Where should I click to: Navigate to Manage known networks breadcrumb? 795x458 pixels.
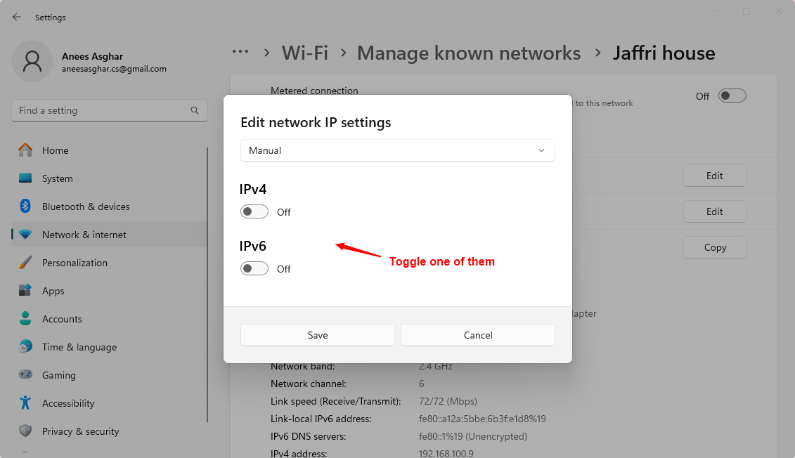point(468,53)
